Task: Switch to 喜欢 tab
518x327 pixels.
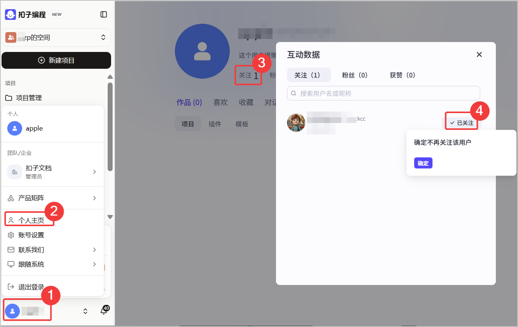Action: coord(220,102)
